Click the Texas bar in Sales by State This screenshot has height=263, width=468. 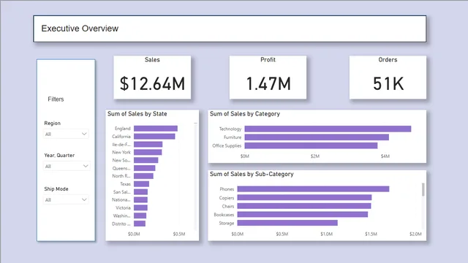point(141,184)
